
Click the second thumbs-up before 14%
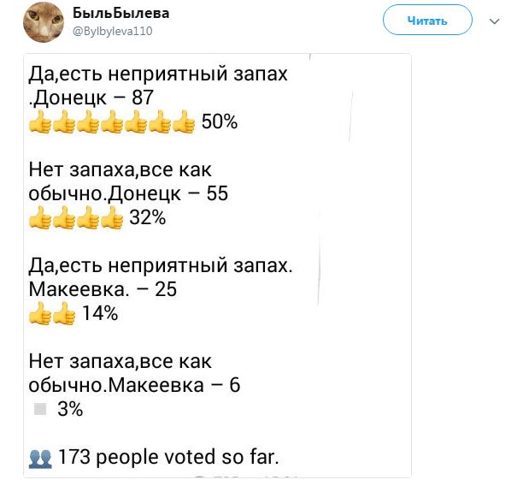(64, 313)
